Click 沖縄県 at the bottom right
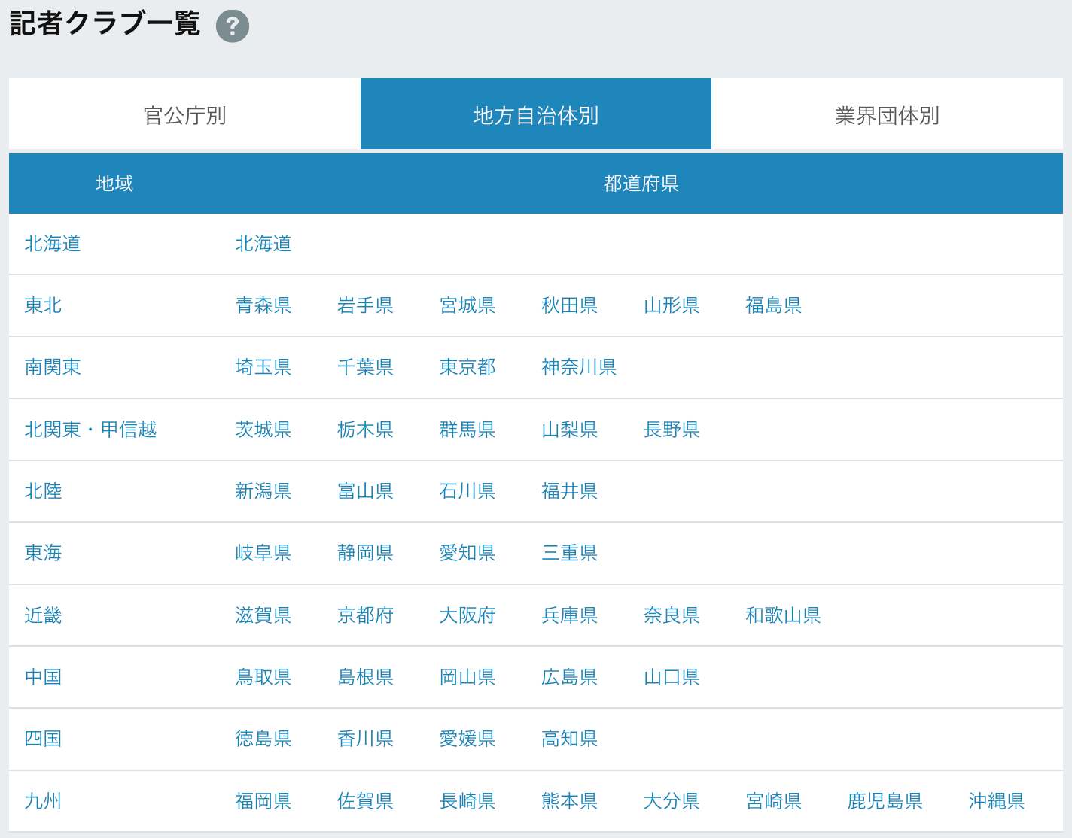The width and height of the screenshot is (1072, 838). pyautogui.click(x=995, y=801)
